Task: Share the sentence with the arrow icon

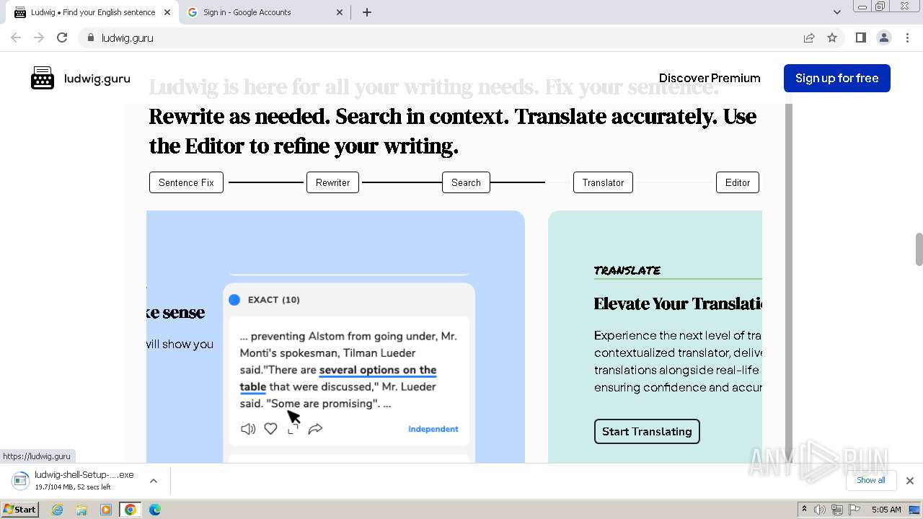Action: 315,429
